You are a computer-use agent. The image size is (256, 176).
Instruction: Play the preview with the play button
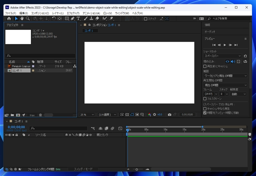pyautogui.click(x=225, y=45)
